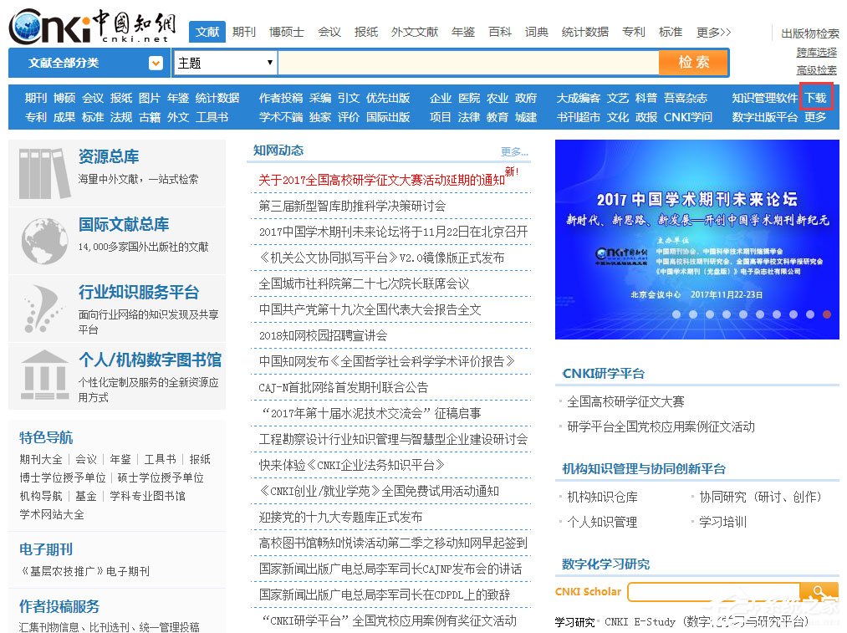Image resolution: width=847 pixels, height=633 pixels.
Task: Switch to the 期刊 tab
Action: pos(244,32)
